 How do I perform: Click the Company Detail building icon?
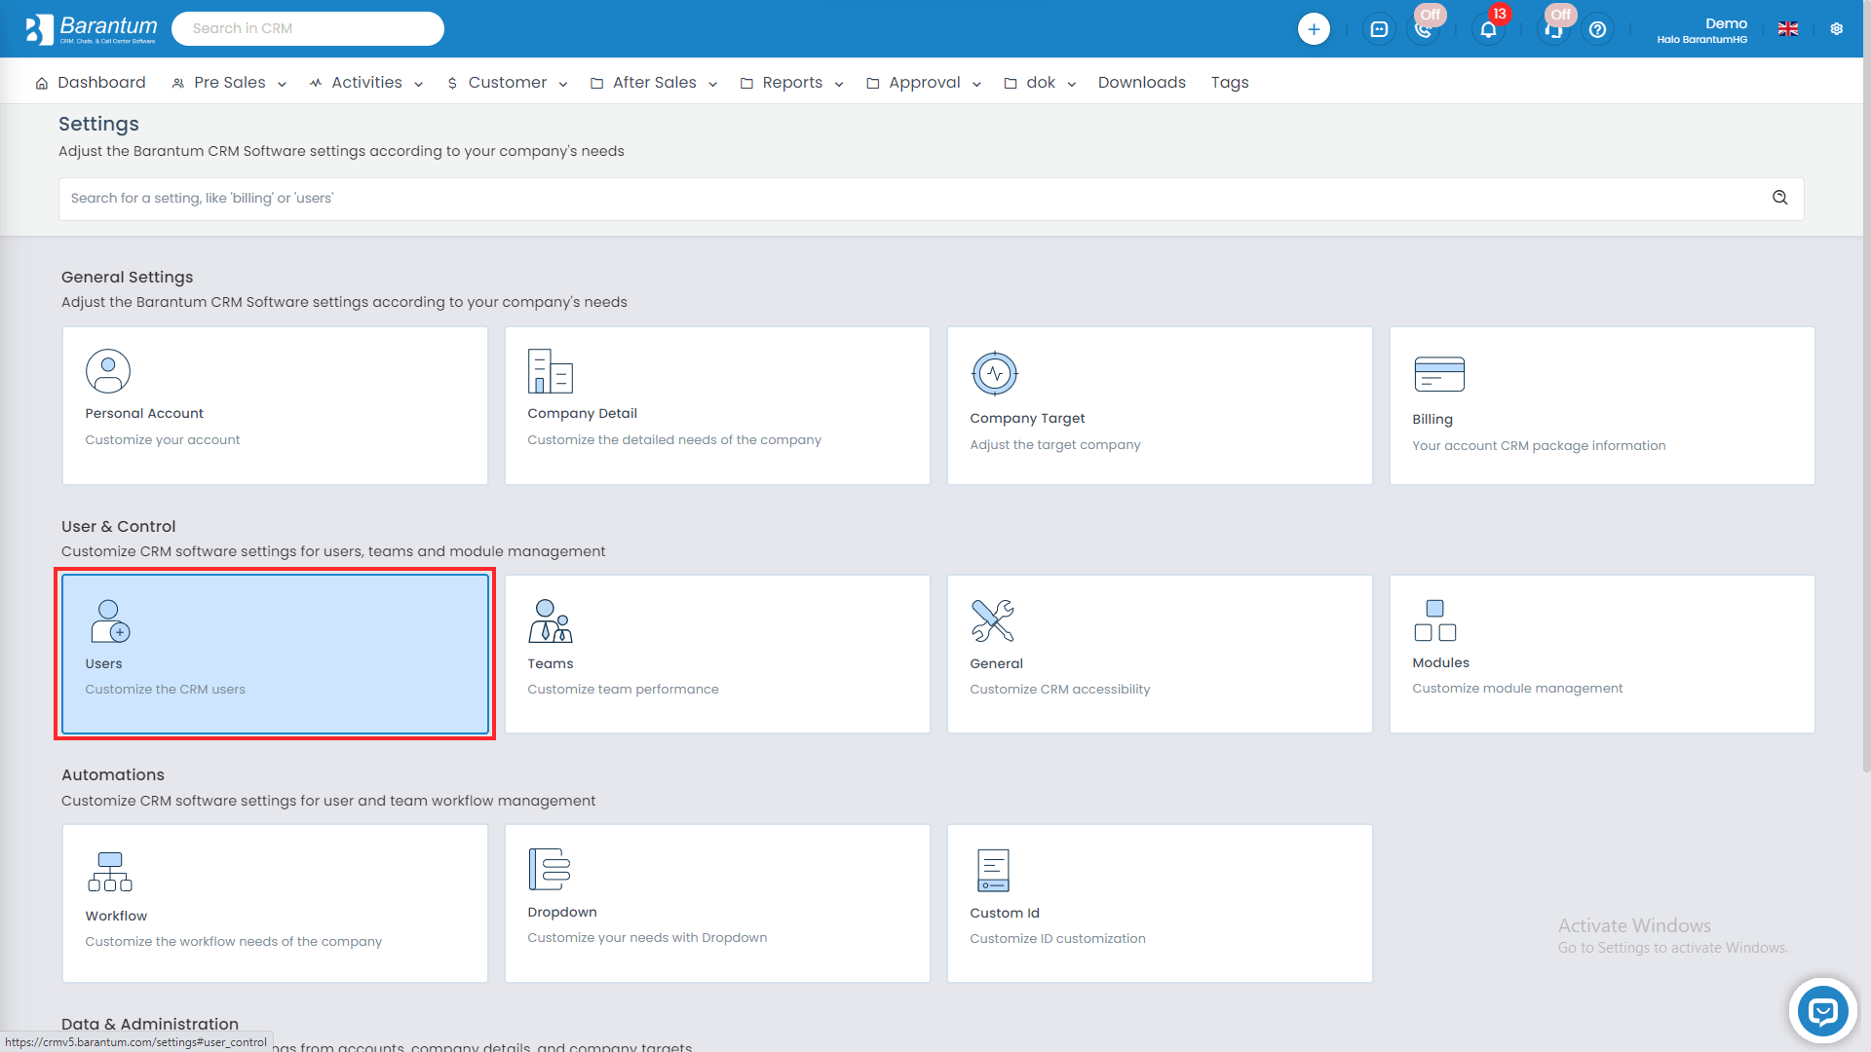pyautogui.click(x=550, y=371)
